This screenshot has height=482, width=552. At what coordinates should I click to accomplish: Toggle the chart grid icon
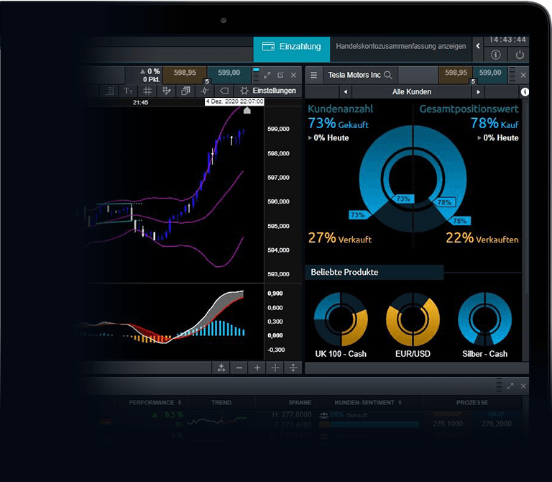[x=147, y=91]
